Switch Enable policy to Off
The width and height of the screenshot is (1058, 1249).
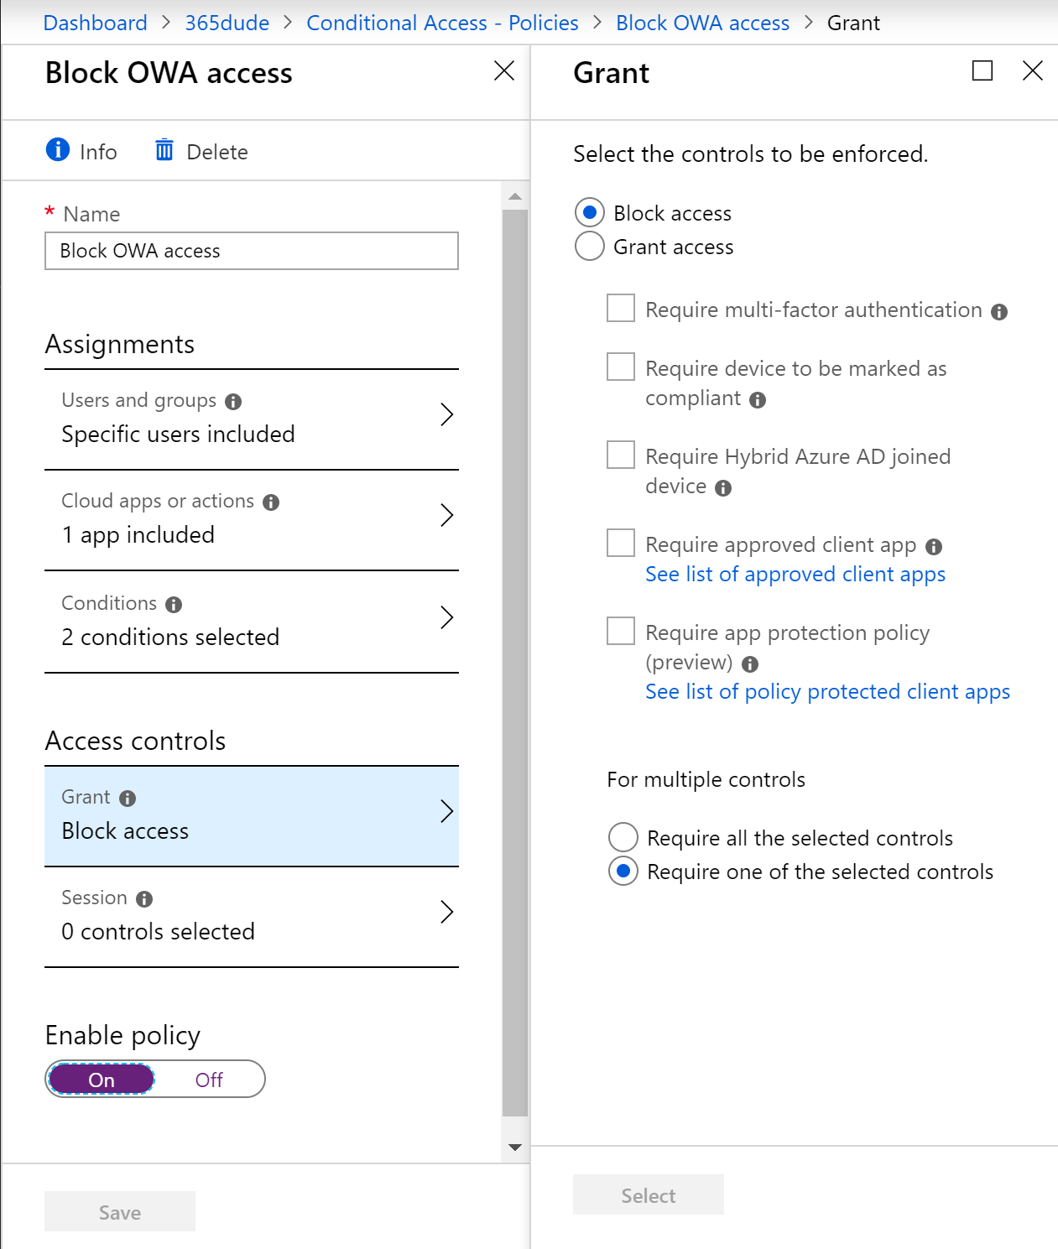[x=208, y=1080]
